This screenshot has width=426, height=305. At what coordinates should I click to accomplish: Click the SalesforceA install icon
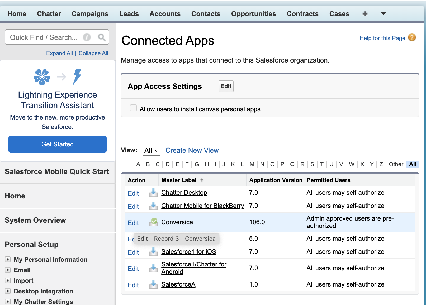coord(153,284)
